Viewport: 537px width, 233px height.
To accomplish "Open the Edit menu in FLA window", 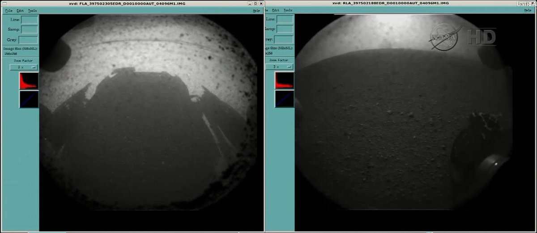I will click(x=20, y=10).
